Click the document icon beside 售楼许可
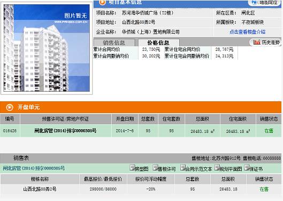The image size is (283, 201). point(155,168)
